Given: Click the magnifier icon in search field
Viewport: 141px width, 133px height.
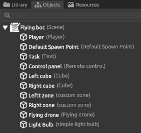Looking at the screenshot, I should pyautogui.click(x=7, y=15).
